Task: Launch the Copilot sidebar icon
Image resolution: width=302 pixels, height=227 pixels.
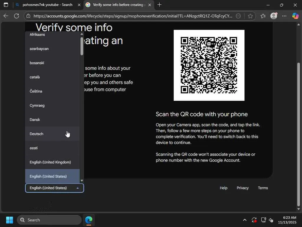Action: (295, 16)
